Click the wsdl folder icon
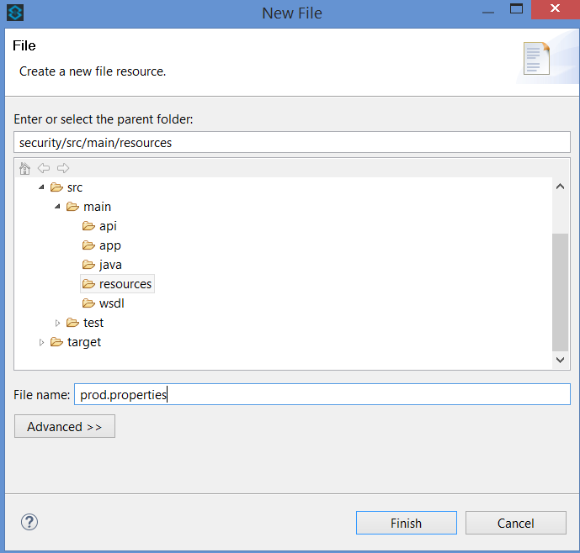This screenshot has height=553, width=580. click(x=88, y=303)
